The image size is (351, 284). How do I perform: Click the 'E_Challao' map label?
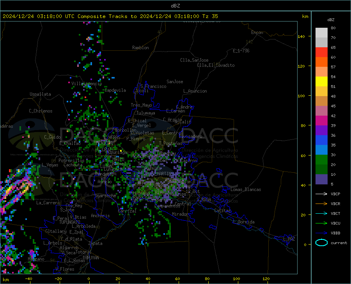[x=70, y=143]
